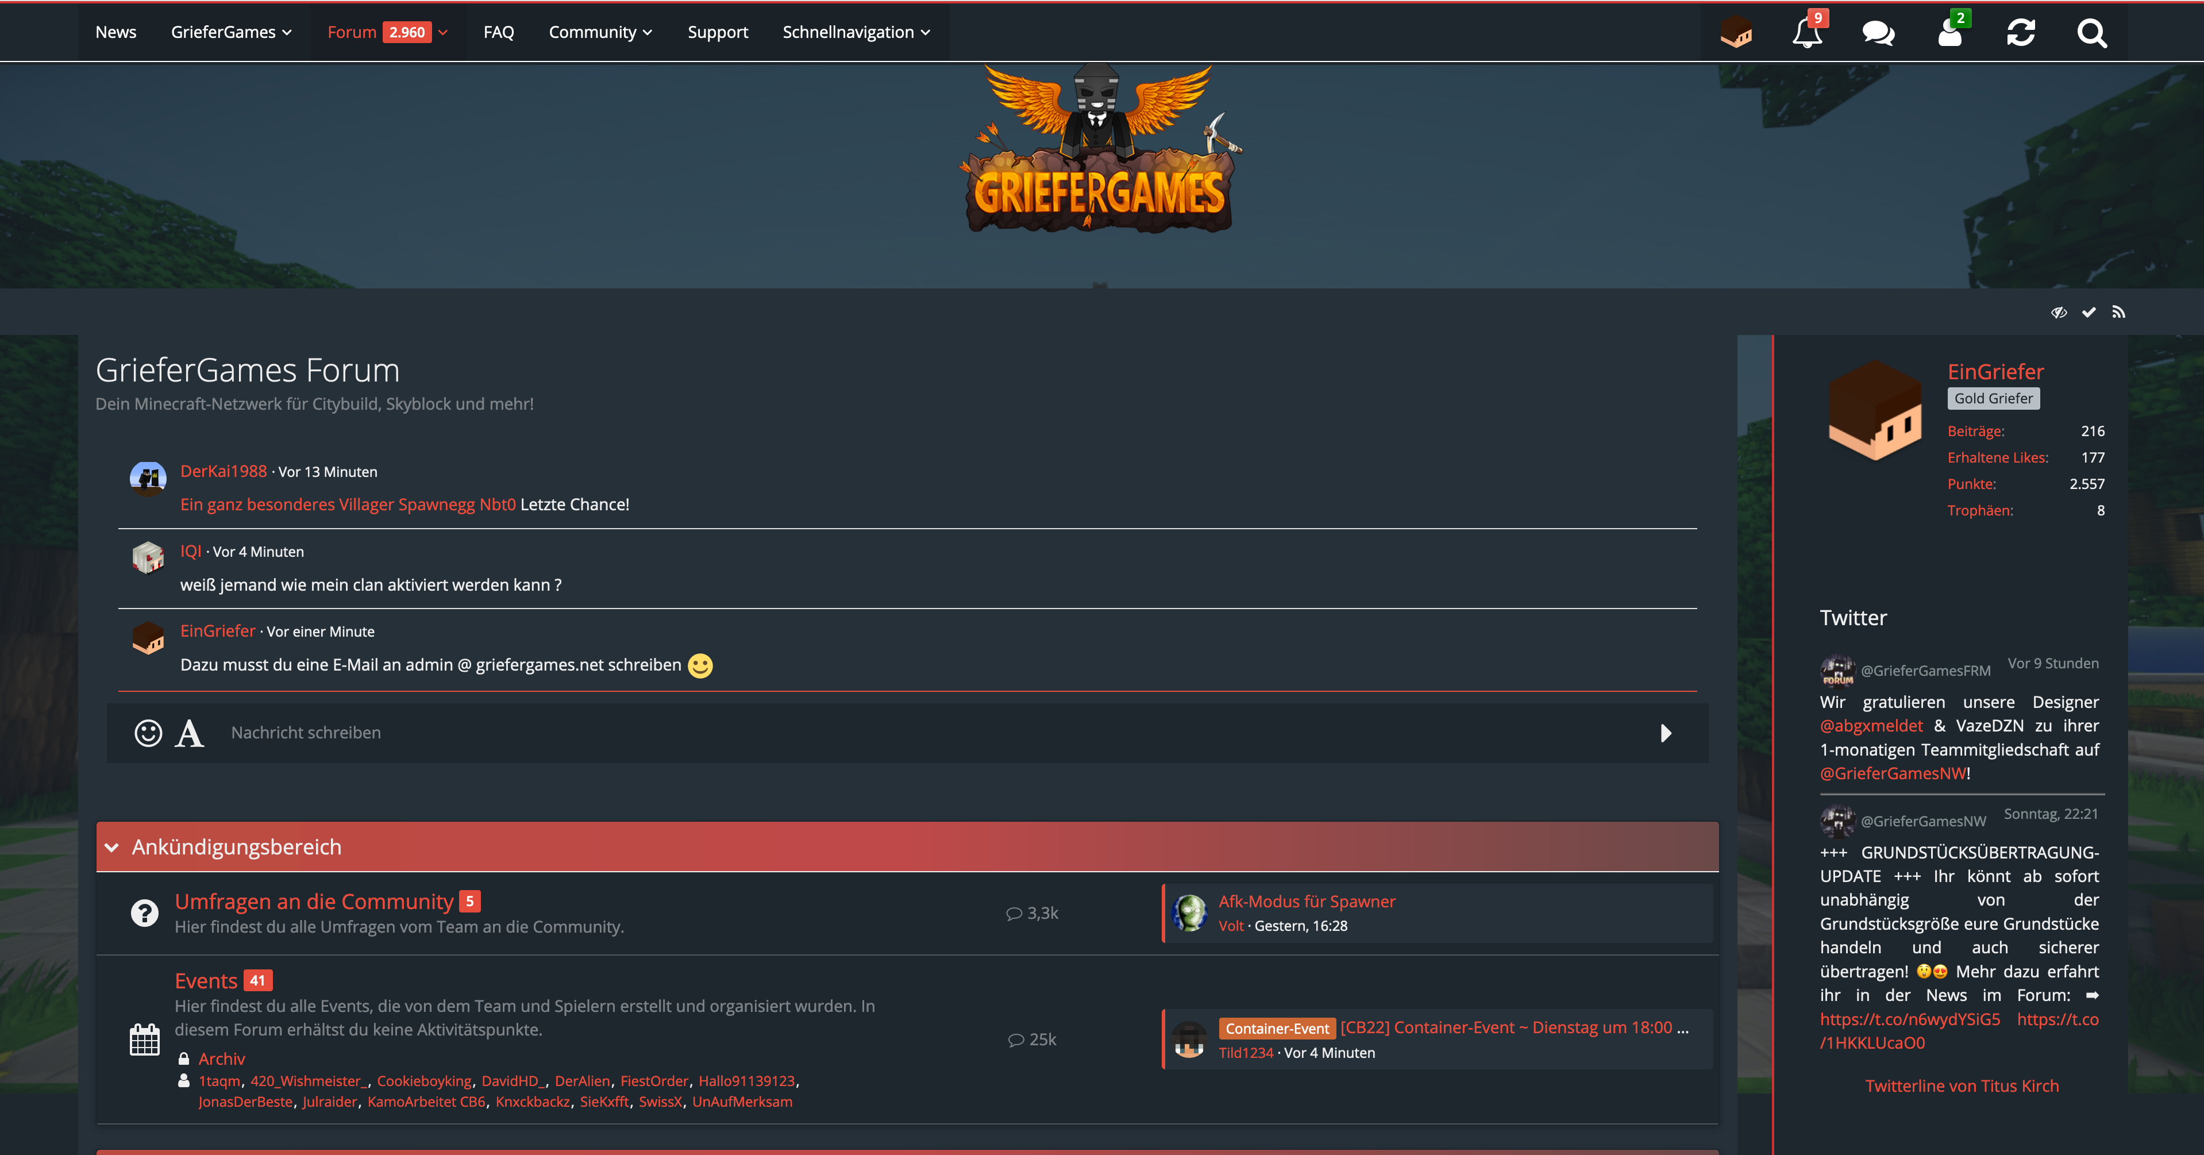Click into the Nachricht schreiben field
Image resolution: width=2204 pixels, height=1155 pixels.
click(x=933, y=733)
